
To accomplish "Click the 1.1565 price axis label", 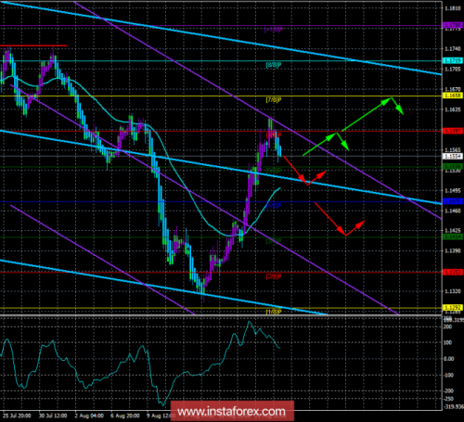I will 453,150.
